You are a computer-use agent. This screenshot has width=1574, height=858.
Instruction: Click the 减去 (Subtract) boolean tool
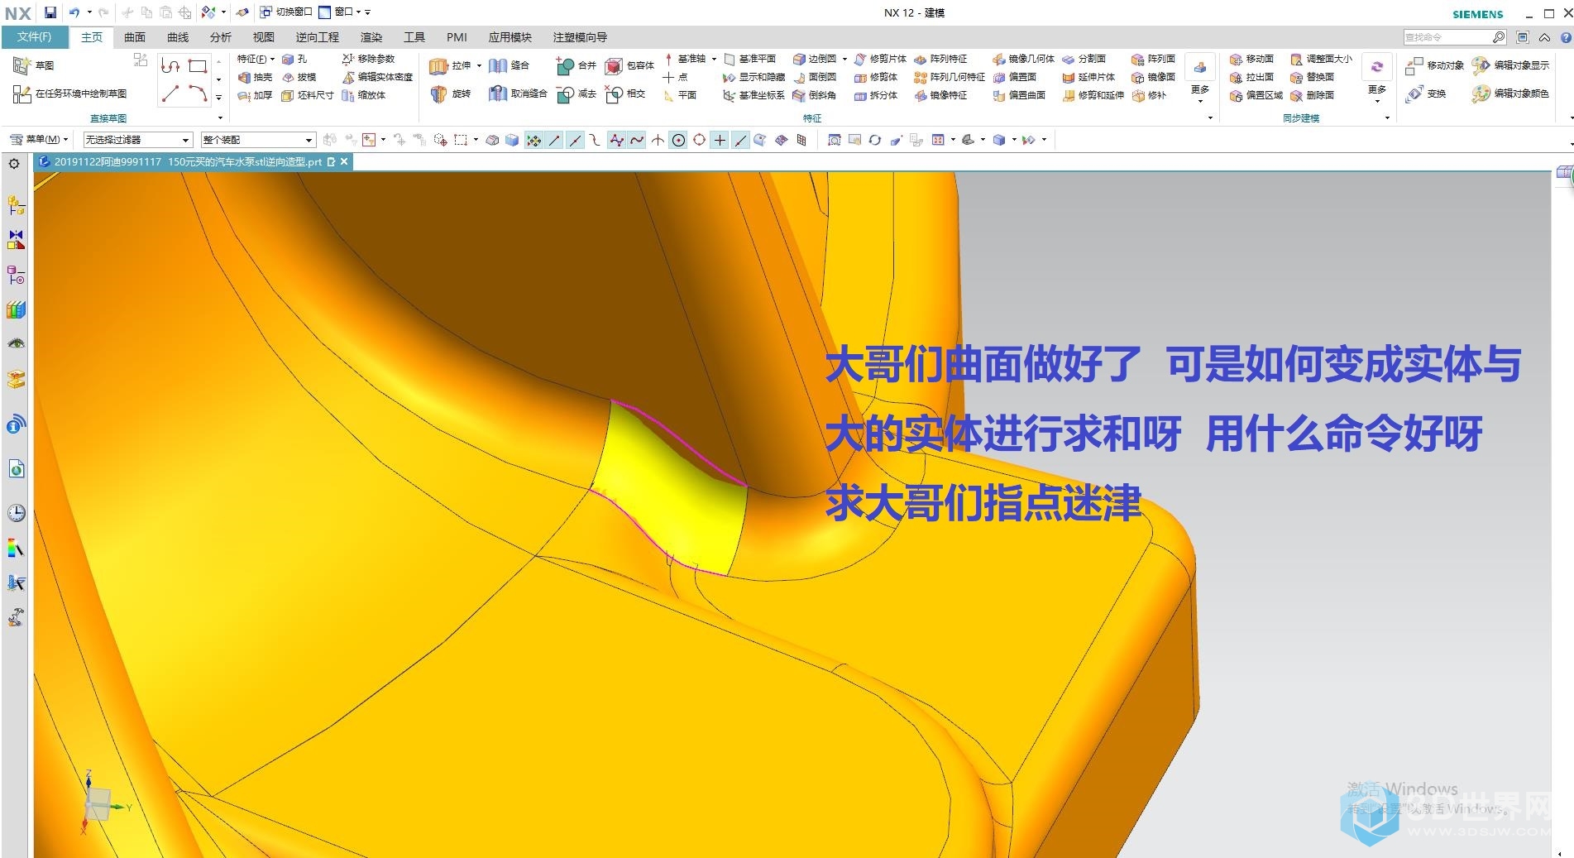pos(576,94)
